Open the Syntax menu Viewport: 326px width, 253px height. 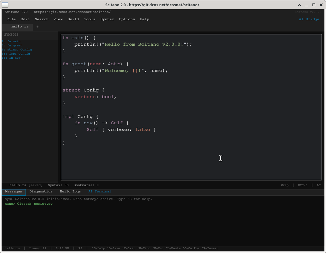point(107,19)
